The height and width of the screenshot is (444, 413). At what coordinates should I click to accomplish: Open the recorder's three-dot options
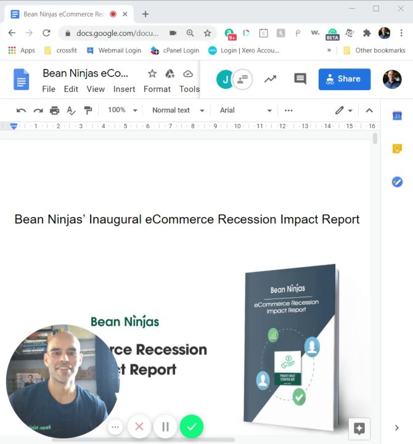point(115,427)
